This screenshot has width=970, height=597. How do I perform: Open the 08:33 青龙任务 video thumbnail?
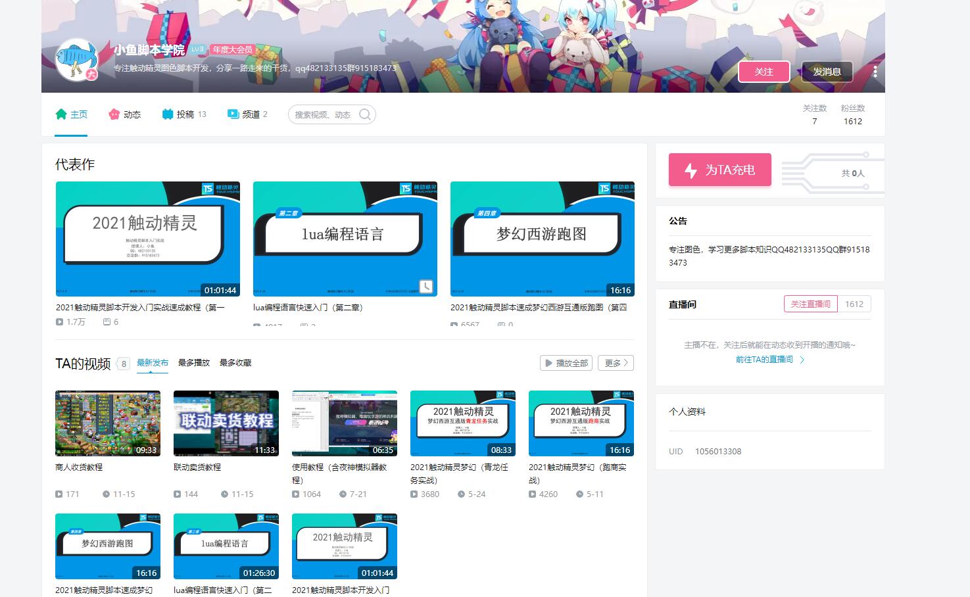463,423
